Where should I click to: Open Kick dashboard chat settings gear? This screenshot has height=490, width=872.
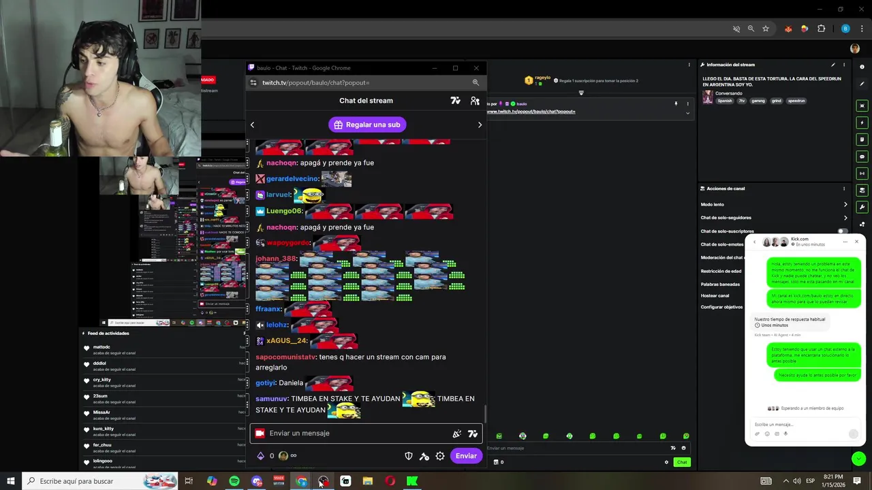coord(666,462)
